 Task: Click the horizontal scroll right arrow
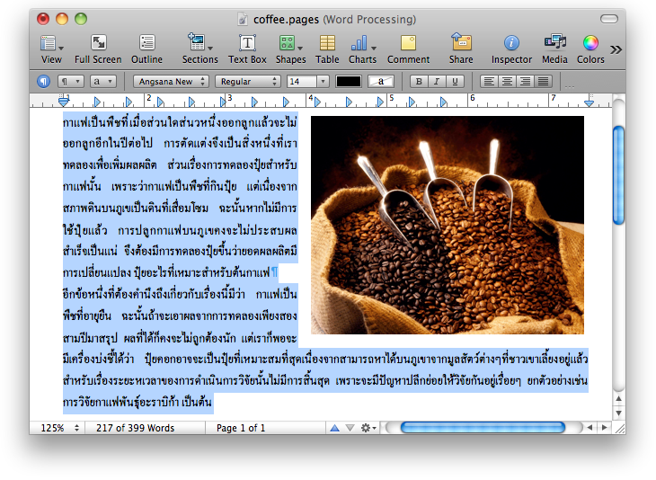pos(604,428)
